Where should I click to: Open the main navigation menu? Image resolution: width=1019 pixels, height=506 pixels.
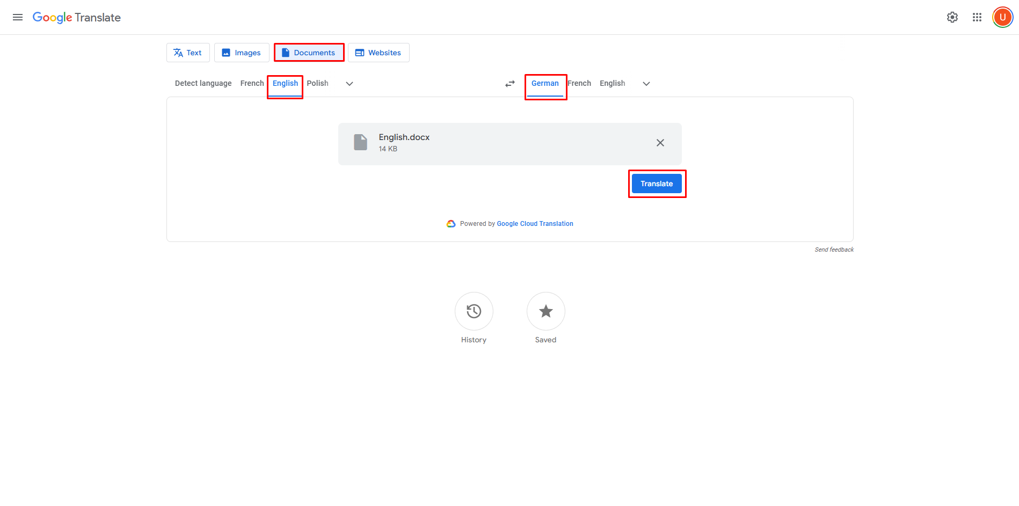17,17
